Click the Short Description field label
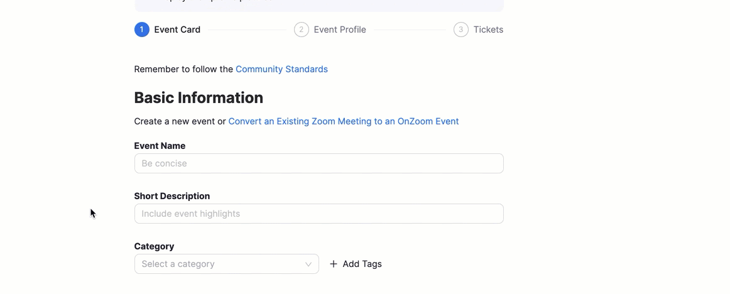 172,196
